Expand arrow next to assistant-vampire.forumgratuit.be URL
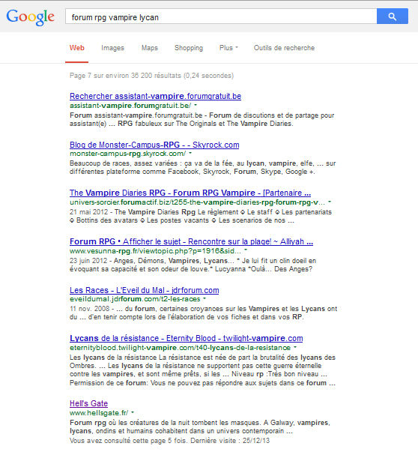The width and height of the screenshot is (418, 455). 196,105
